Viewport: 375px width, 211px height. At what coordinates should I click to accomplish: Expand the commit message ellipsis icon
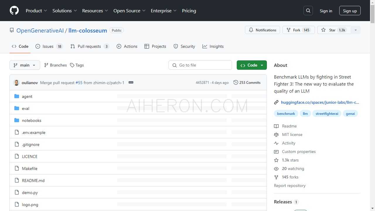tap(131, 83)
